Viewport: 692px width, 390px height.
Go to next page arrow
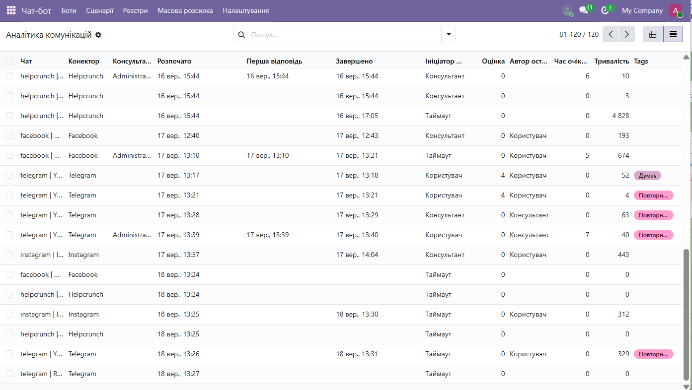click(x=627, y=34)
